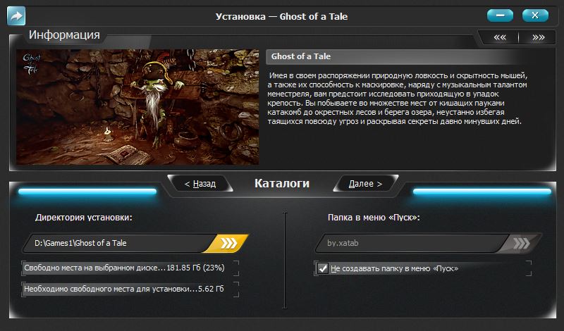Click the next slide double-arrow »» icon
Viewport: 564px width, 331px height.
539,37
